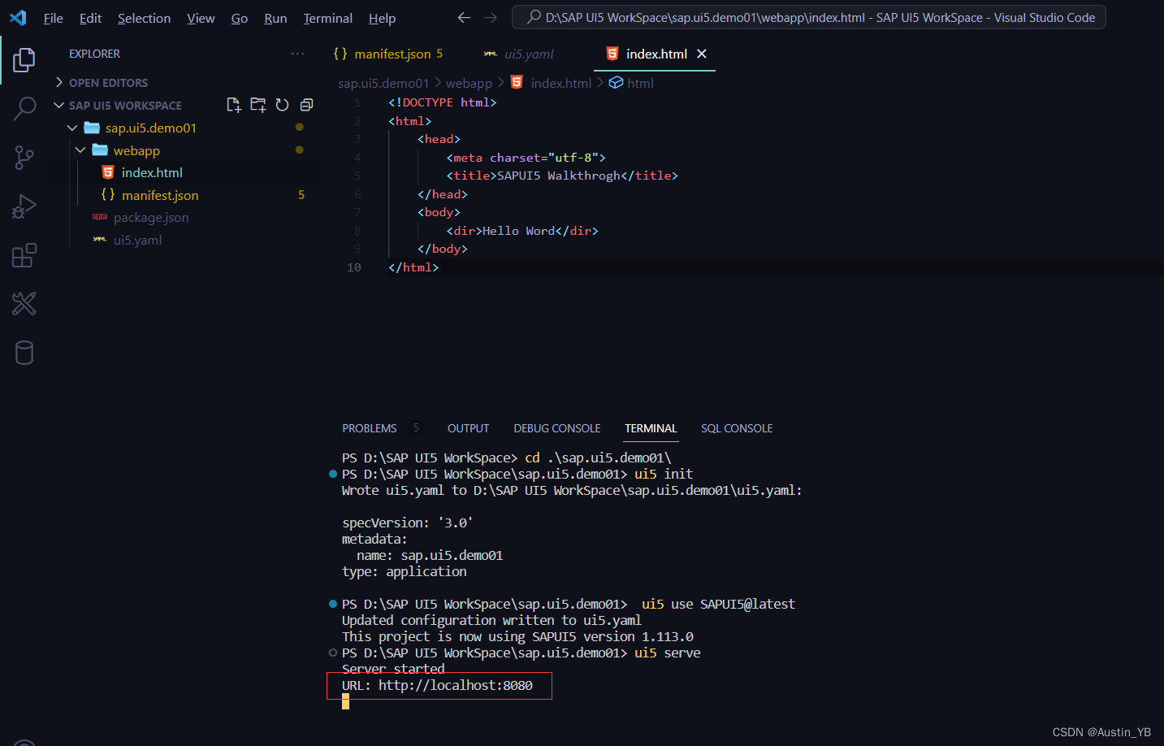Open the Help menu
This screenshot has height=746, width=1164.
coord(382,18)
